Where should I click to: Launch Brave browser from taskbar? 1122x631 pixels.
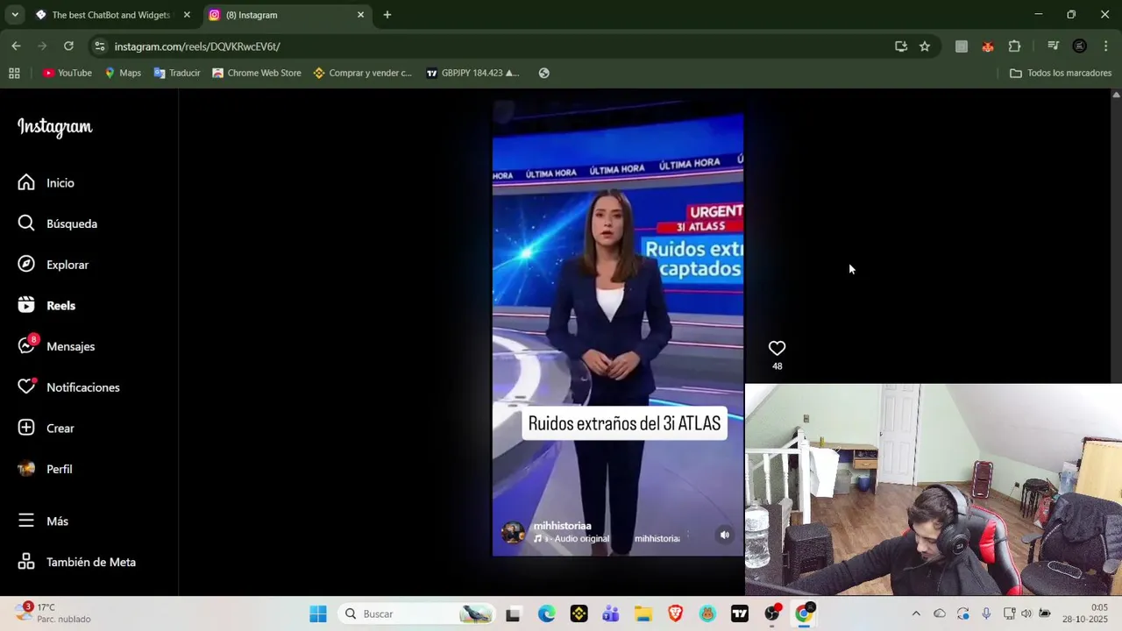click(x=675, y=613)
